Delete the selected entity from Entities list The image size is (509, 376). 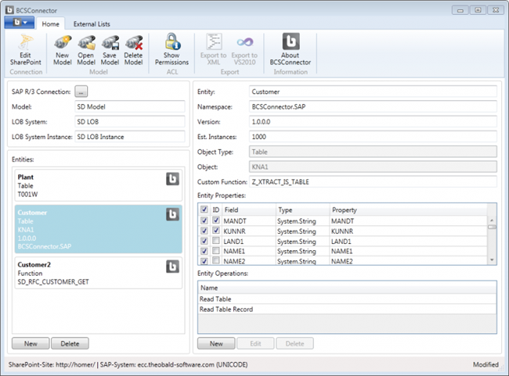tap(70, 343)
